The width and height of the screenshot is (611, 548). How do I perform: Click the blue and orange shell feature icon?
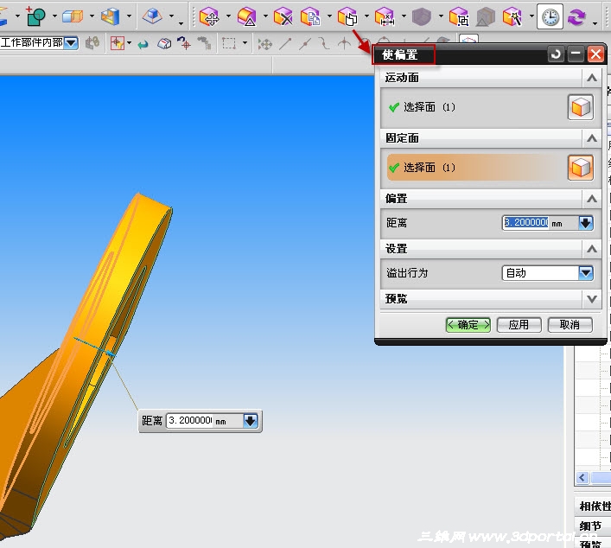click(111, 16)
